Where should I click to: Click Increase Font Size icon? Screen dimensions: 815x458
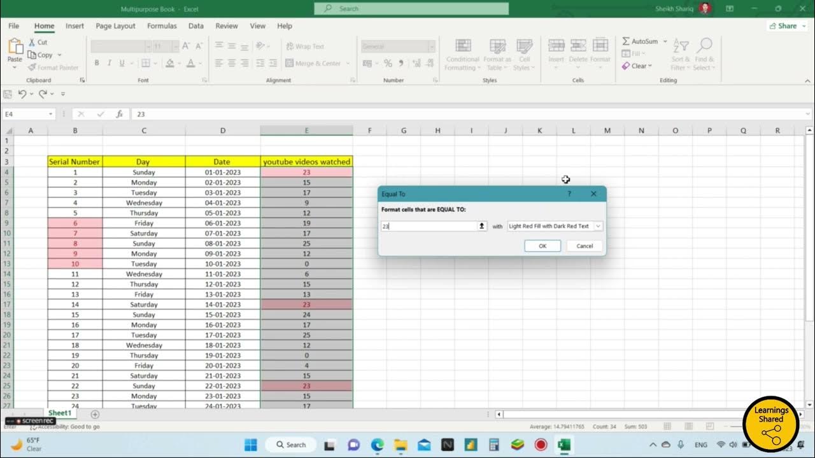186,46
